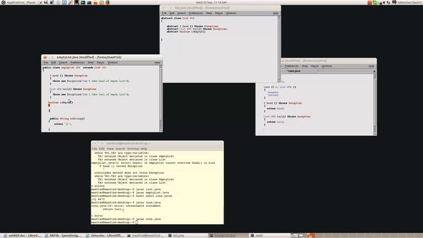
Task: Open Shell menu in cons.java window
Action: coord(305,66)
